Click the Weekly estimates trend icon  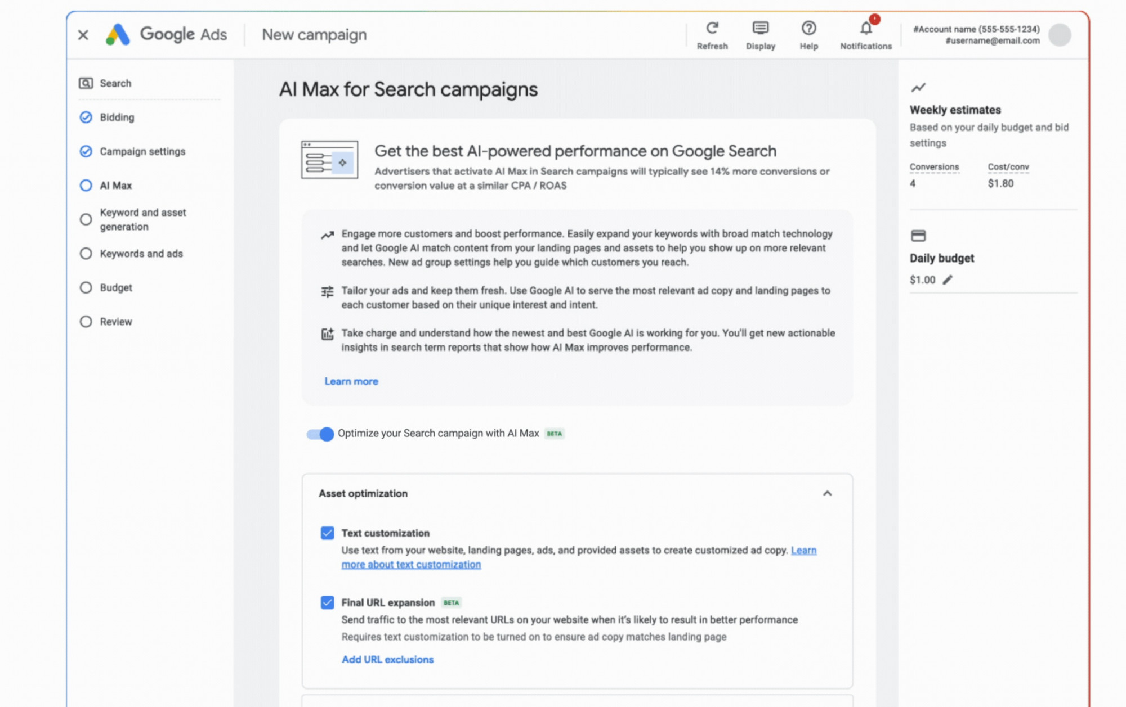coord(918,88)
